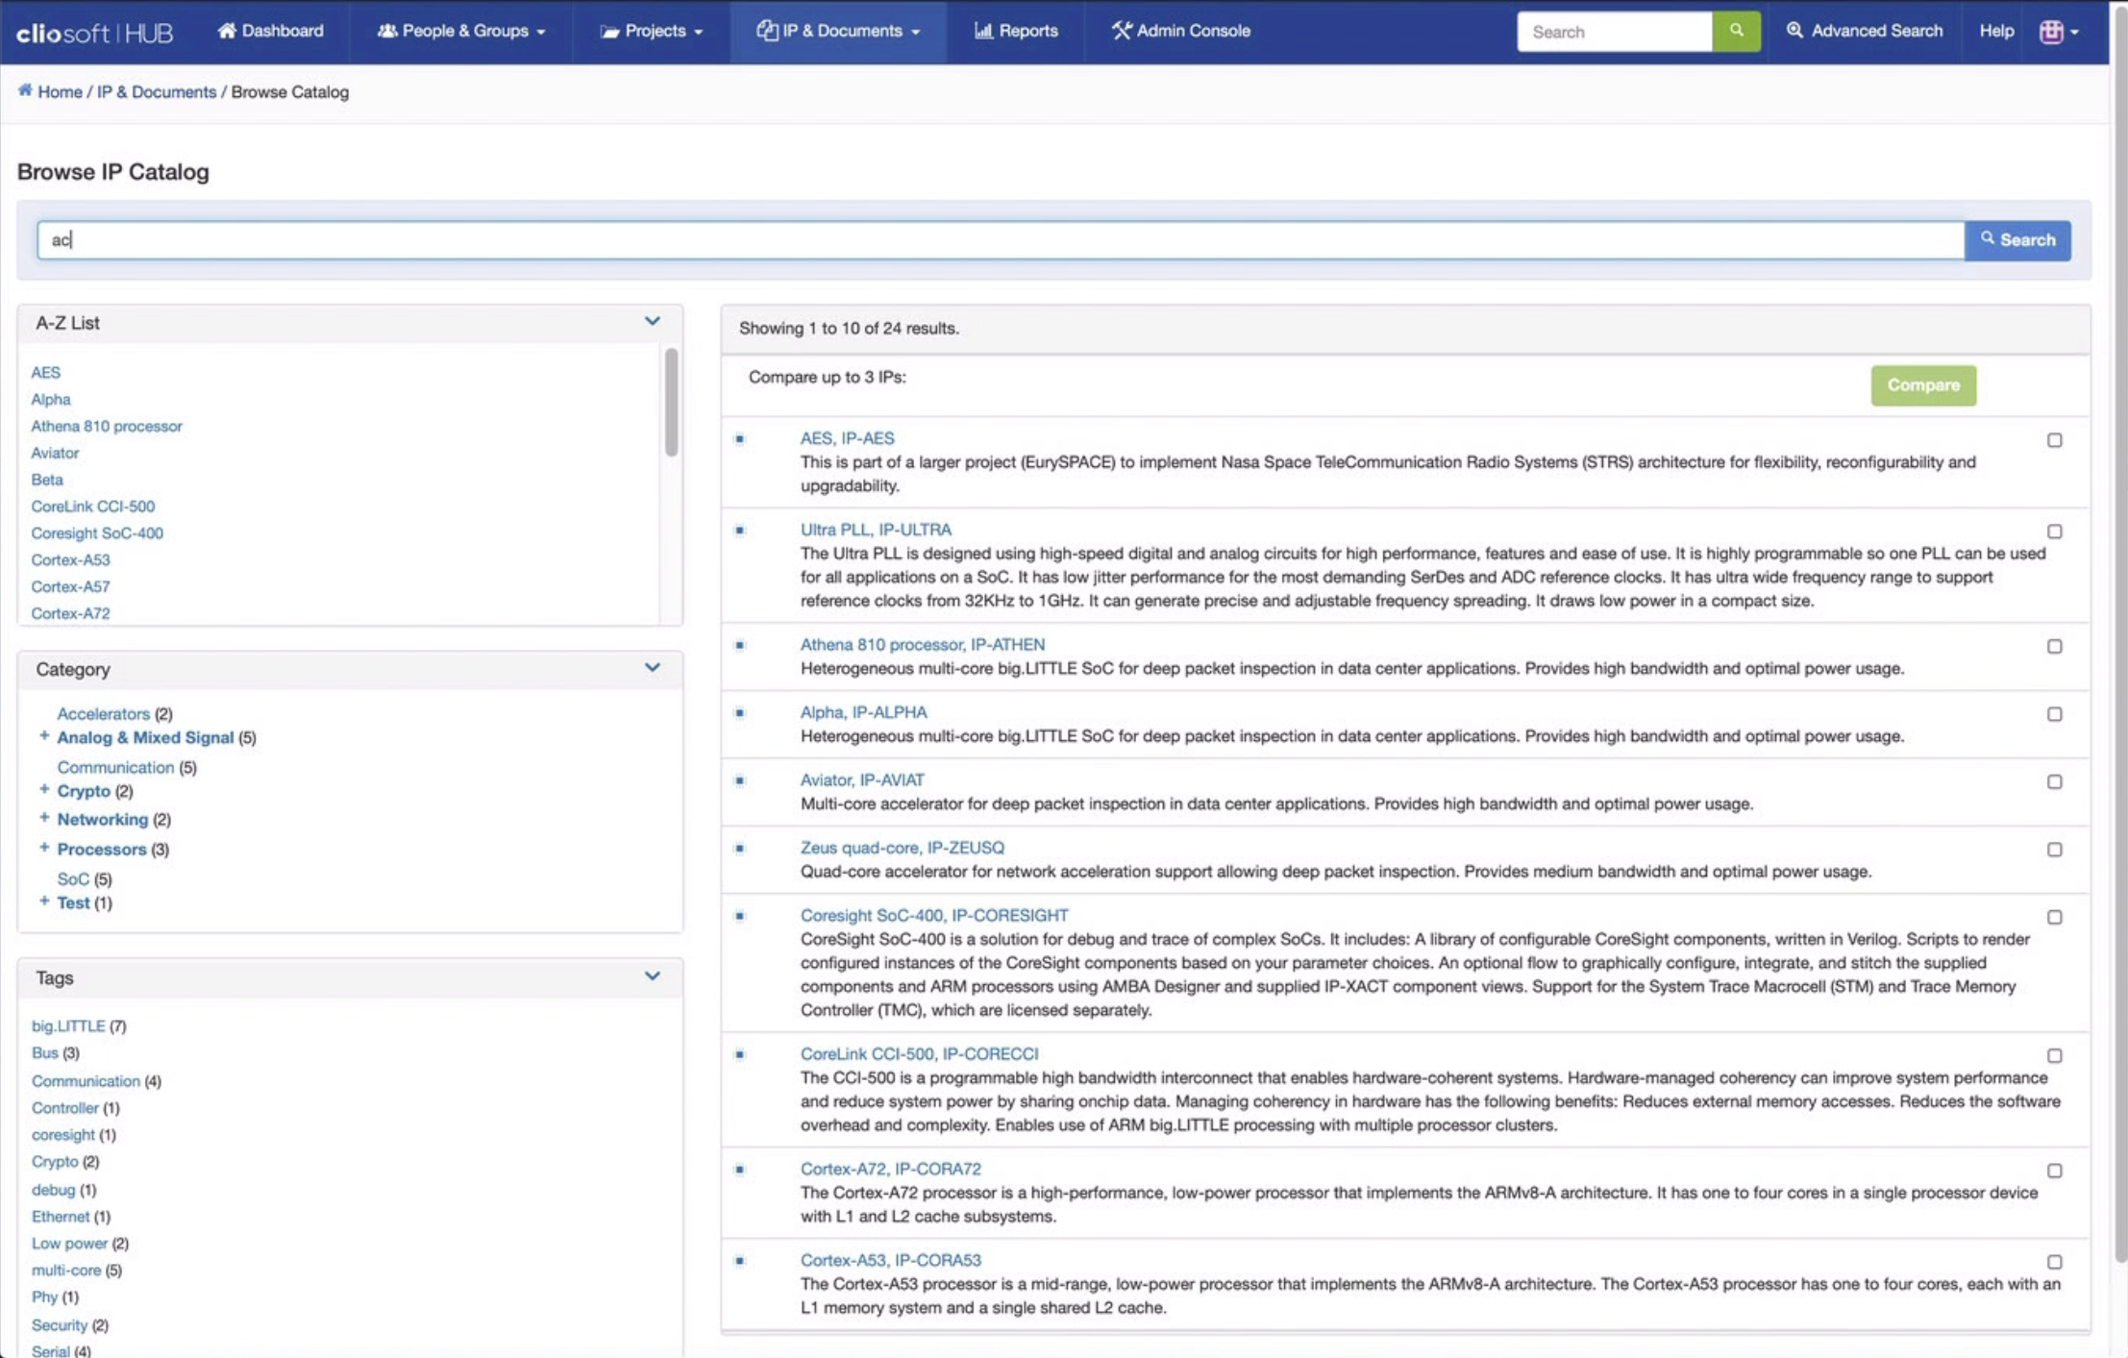Click the A-Z list scrollbar
Image resolution: width=2128 pixels, height=1358 pixels.
(671, 403)
